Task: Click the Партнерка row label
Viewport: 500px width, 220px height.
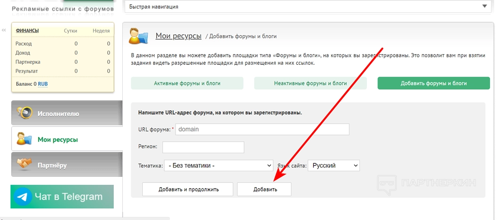Action: point(28,62)
